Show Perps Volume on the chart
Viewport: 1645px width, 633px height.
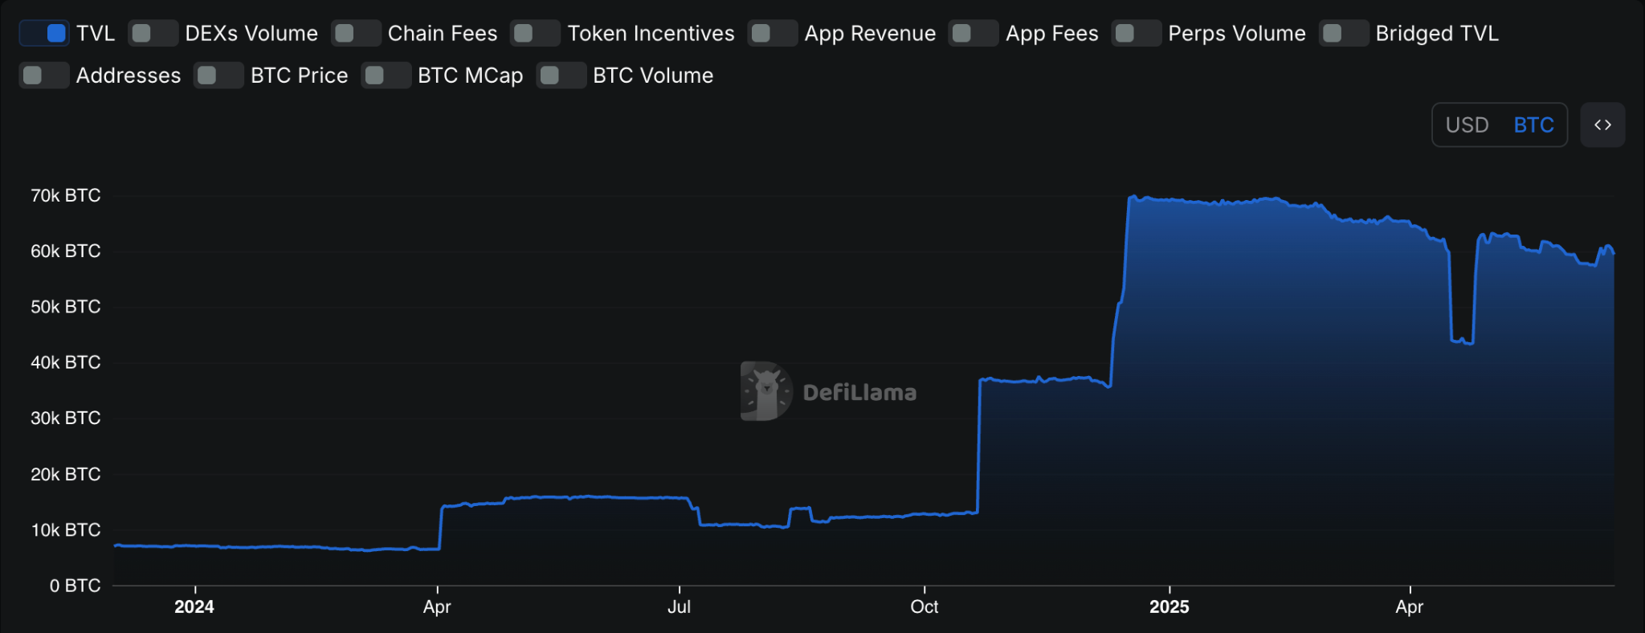point(1137,33)
